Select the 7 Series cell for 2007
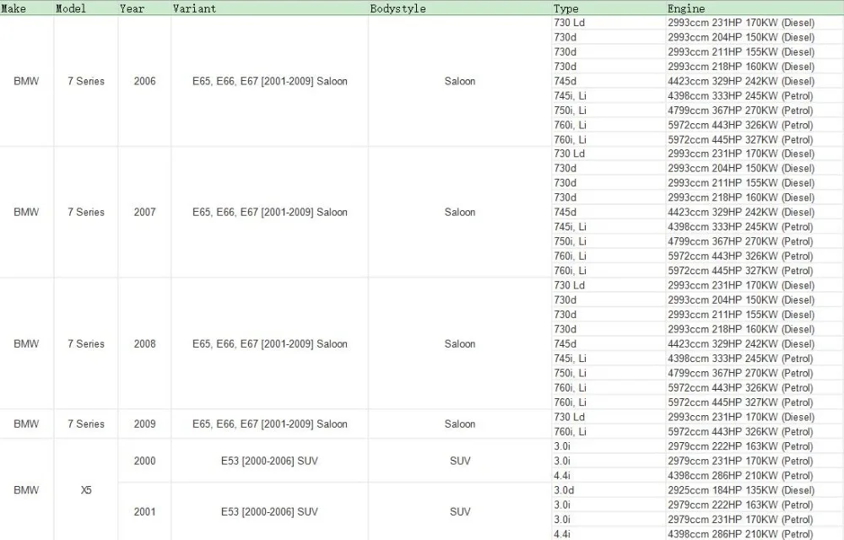The image size is (844, 540). pos(86,212)
